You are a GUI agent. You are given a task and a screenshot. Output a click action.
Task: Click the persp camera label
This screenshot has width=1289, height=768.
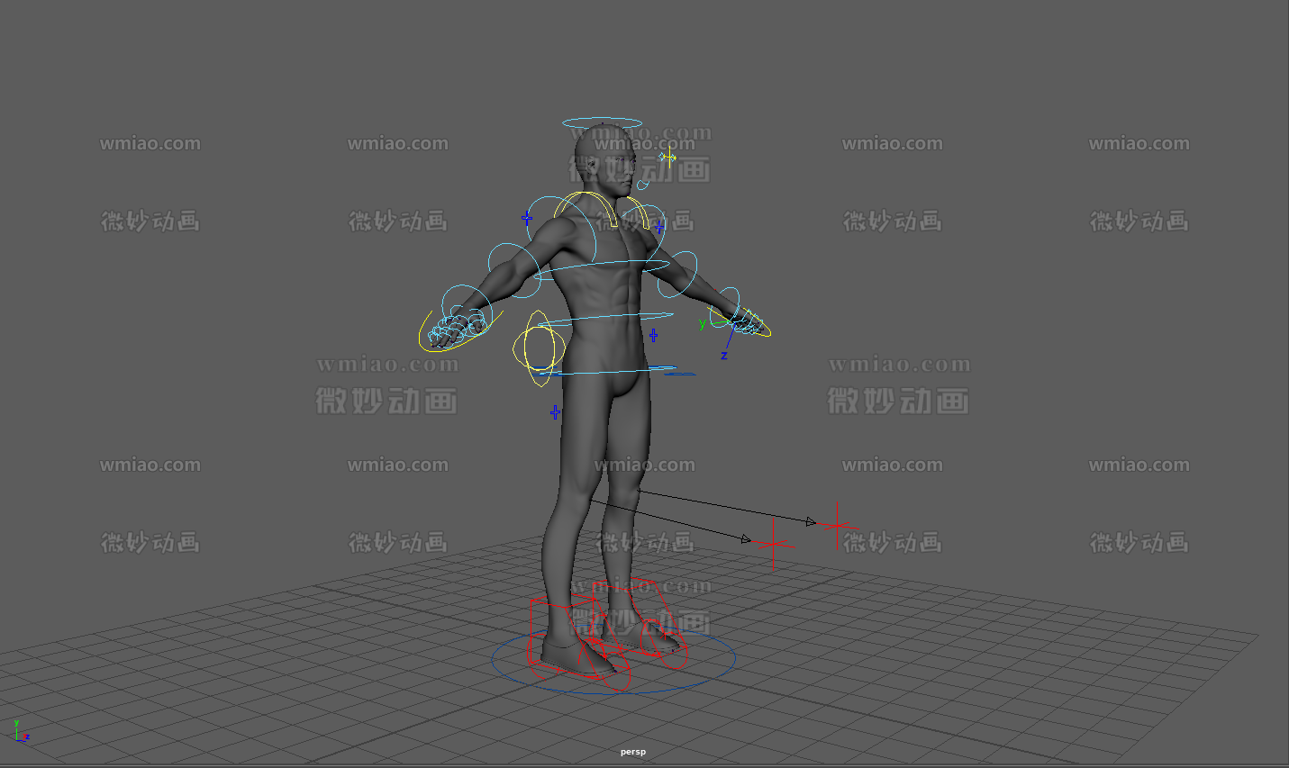tap(632, 752)
